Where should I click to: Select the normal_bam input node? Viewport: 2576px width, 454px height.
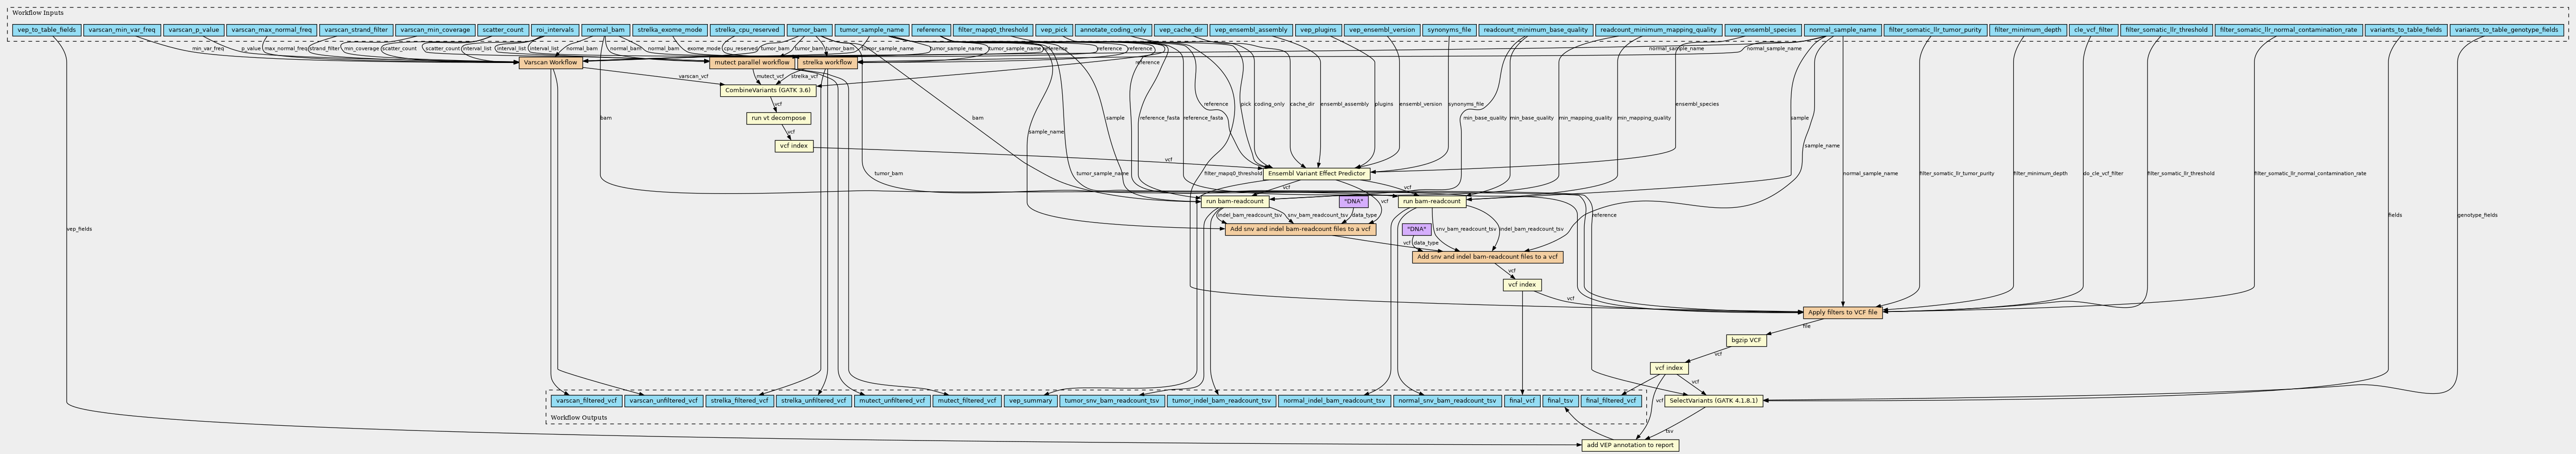pyautogui.click(x=606, y=30)
